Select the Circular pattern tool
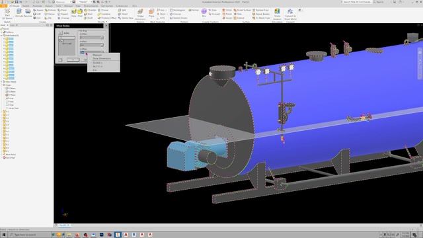The image size is (423, 238). (175, 14)
